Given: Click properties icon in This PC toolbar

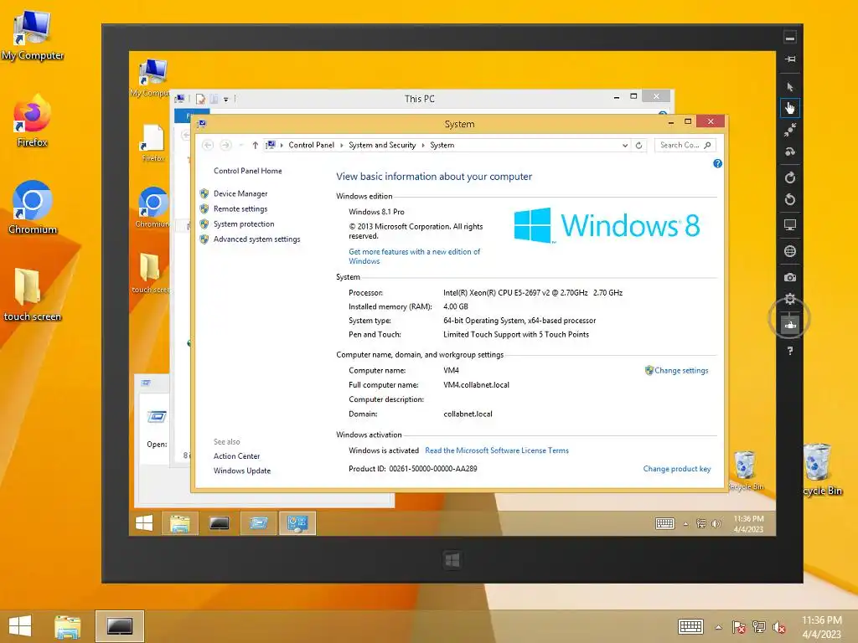Looking at the screenshot, I should pyautogui.click(x=200, y=99).
